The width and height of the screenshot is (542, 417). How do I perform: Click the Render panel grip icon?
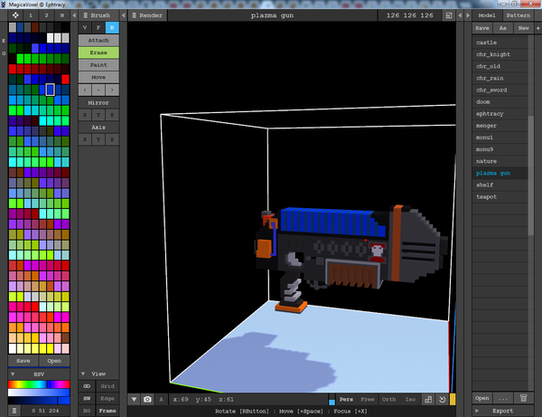click(x=132, y=15)
